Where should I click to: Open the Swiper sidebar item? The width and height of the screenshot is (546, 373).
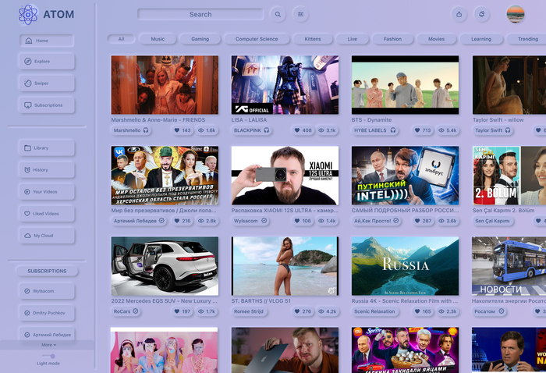(x=47, y=83)
